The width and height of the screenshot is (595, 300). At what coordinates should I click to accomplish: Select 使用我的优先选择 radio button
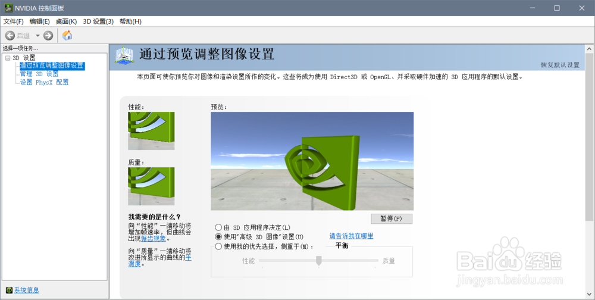[x=218, y=246]
